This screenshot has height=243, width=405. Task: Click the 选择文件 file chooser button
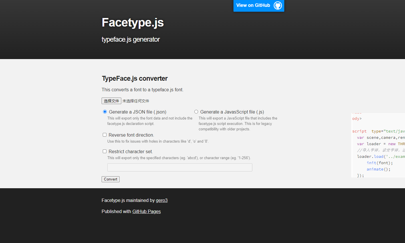[x=111, y=101]
